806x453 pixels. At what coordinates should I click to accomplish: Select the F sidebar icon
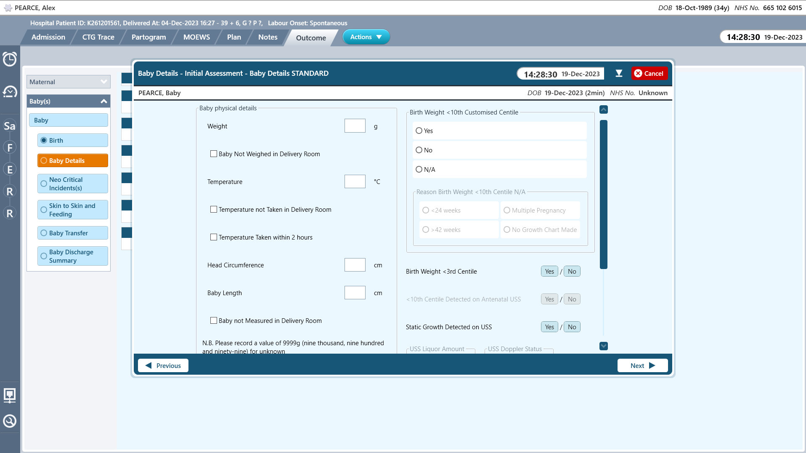10,148
